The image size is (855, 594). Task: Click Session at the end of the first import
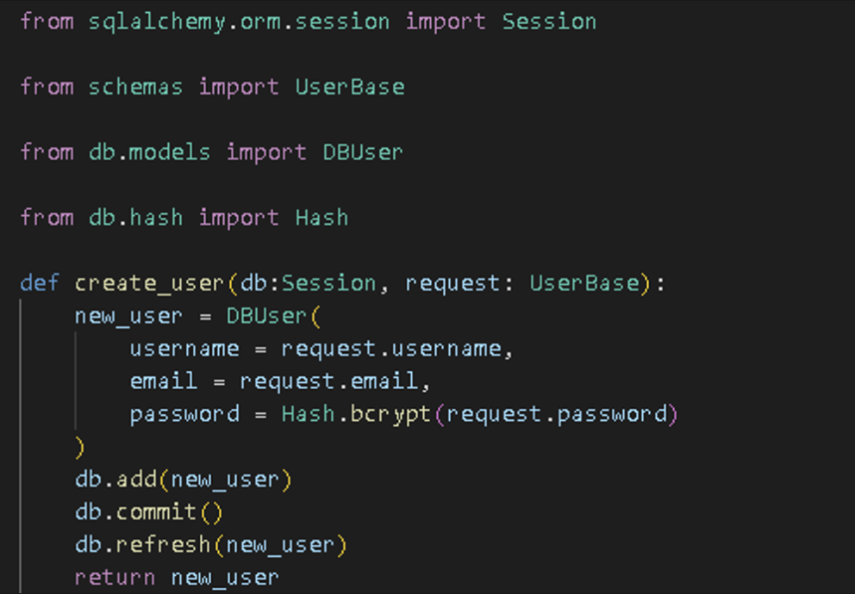point(548,22)
